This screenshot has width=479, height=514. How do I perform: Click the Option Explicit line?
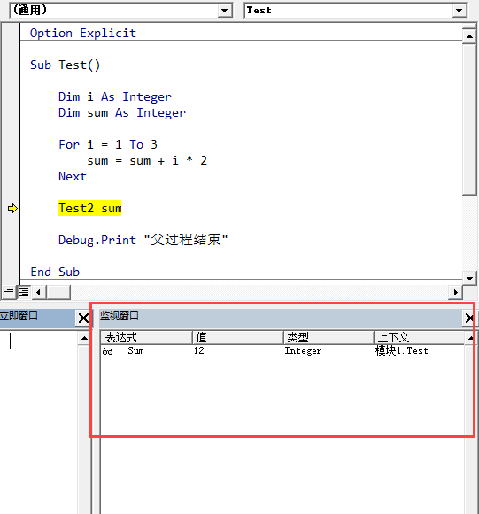coord(83,33)
